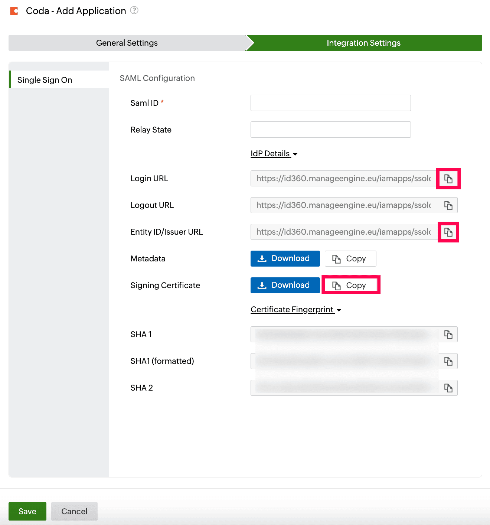The height and width of the screenshot is (525, 490).
Task: Click the Coda - Add Application title
Action: pyautogui.click(x=76, y=11)
